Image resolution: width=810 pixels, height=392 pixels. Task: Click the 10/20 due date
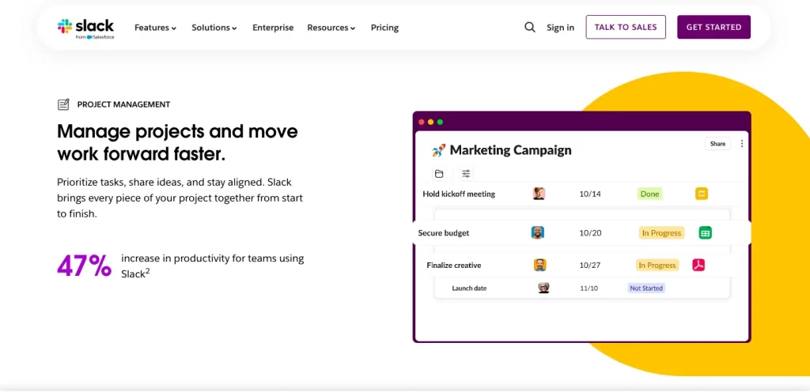point(590,233)
